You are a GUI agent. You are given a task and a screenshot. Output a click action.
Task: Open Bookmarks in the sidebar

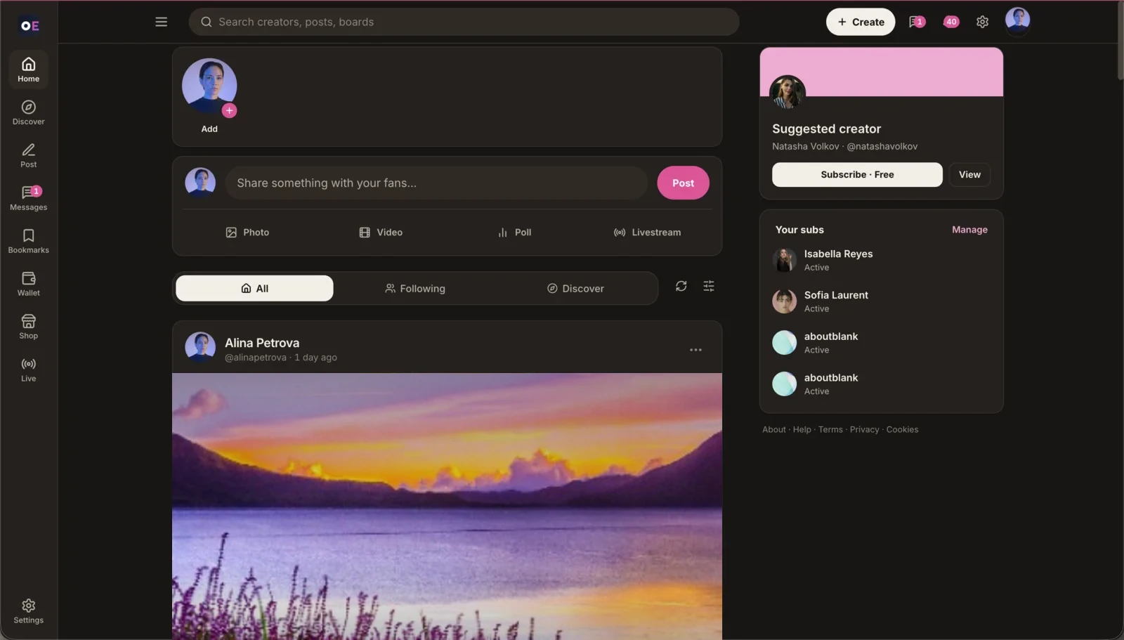coord(28,241)
